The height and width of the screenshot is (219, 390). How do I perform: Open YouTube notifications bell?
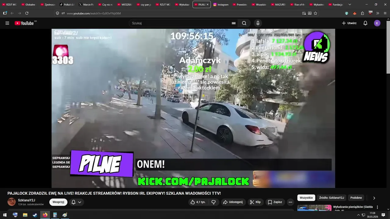[x=365, y=23]
